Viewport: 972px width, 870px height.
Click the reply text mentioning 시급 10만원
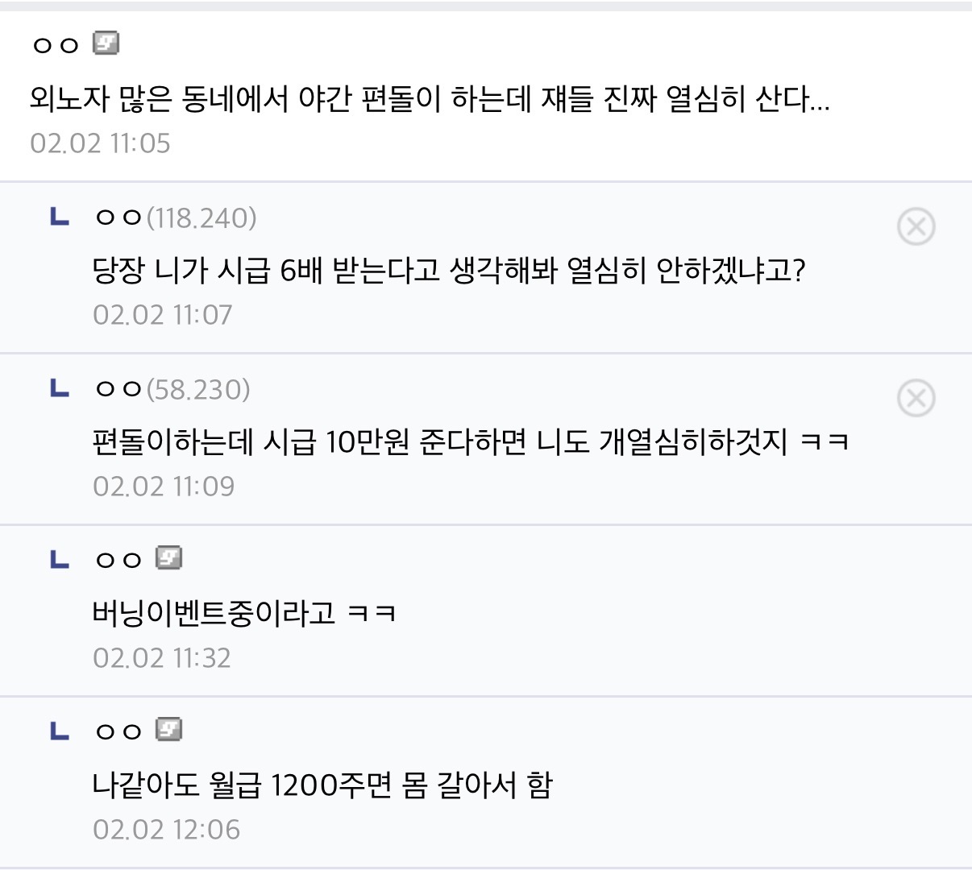471,441
